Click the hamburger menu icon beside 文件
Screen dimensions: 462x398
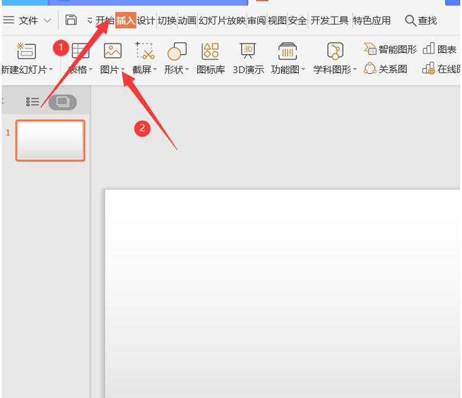tap(9, 20)
